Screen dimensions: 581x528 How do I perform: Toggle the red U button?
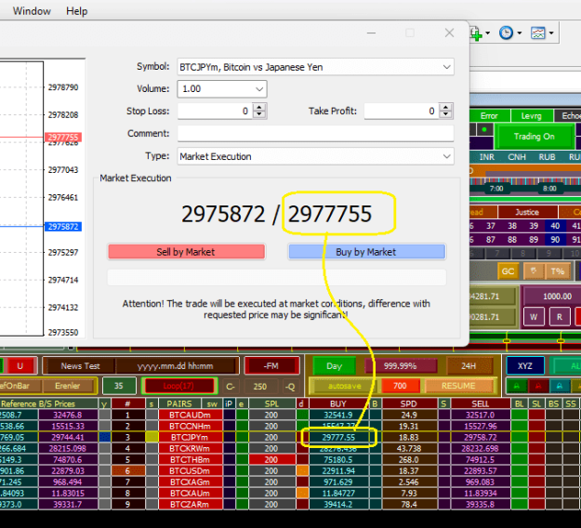pyautogui.click(x=20, y=366)
